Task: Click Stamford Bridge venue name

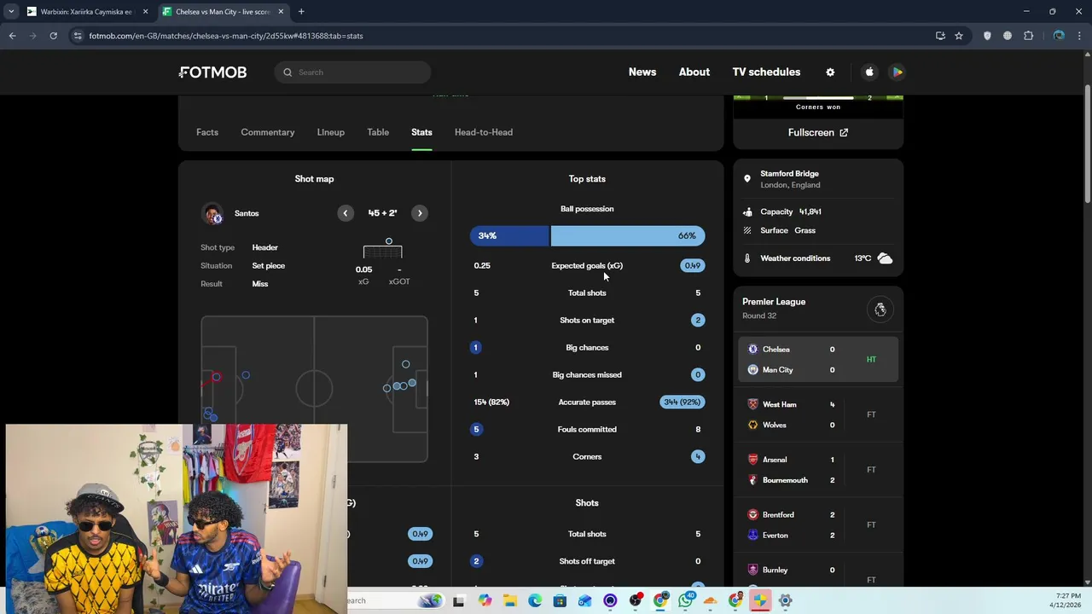Action: (x=789, y=174)
